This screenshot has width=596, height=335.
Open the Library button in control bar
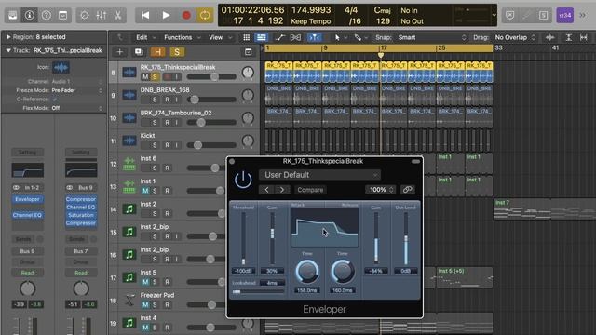click(12, 15)
